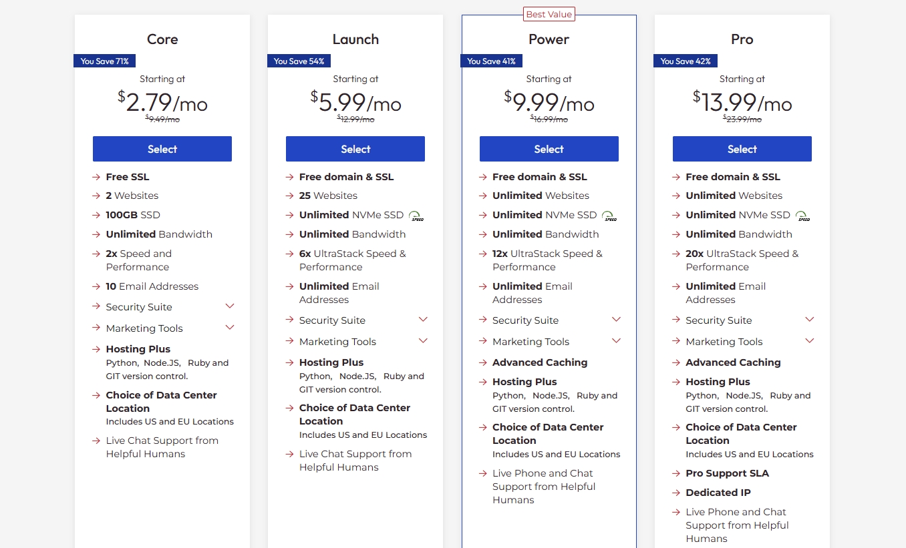
Task: Click the $2.79/mo price
Action: click(162, 102)
